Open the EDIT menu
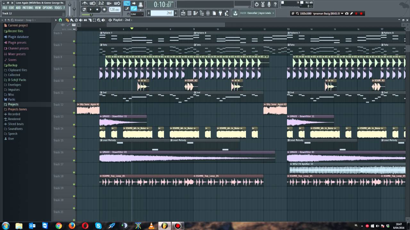The width and height of the screenshot is (410, 230). [x=12, y=8]
